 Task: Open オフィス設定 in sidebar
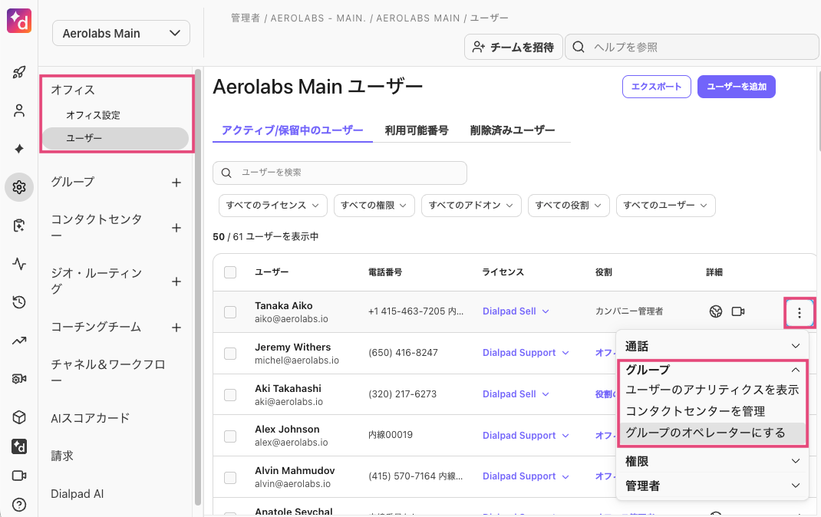click(x=93, y=115)
